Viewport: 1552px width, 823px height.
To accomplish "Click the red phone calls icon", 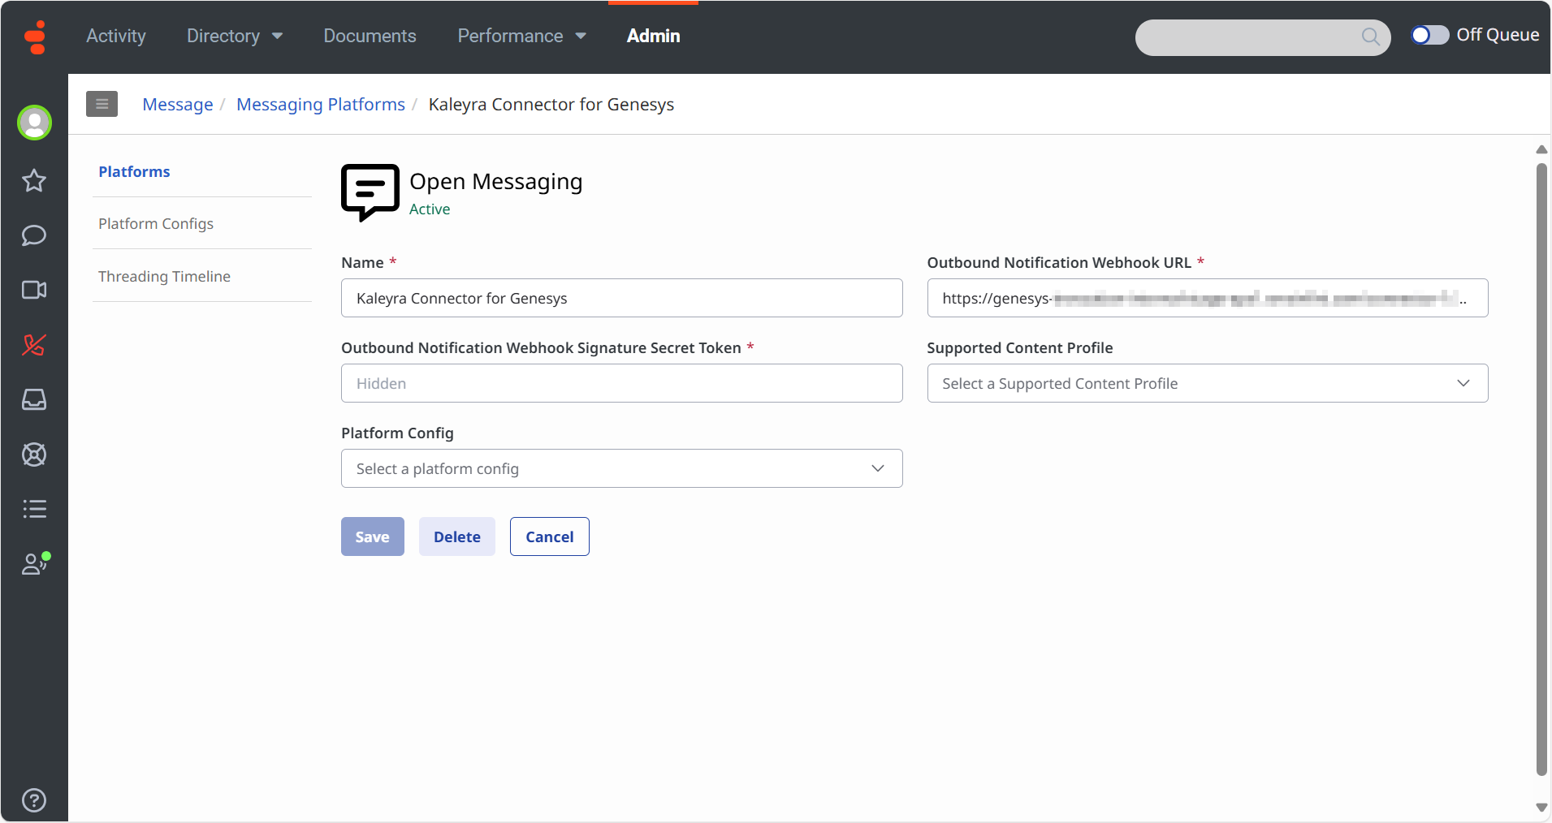I will pyautogui.click(x=34, y=345).
